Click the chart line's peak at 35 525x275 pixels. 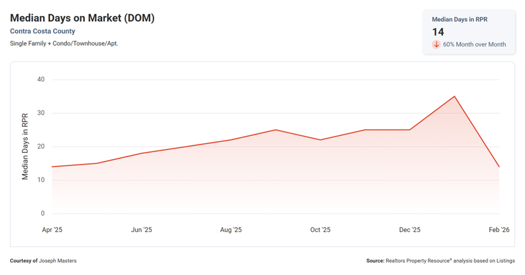click(454, 96)
